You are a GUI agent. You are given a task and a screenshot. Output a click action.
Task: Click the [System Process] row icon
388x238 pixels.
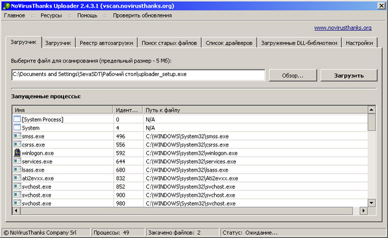[x=17, y=119]
